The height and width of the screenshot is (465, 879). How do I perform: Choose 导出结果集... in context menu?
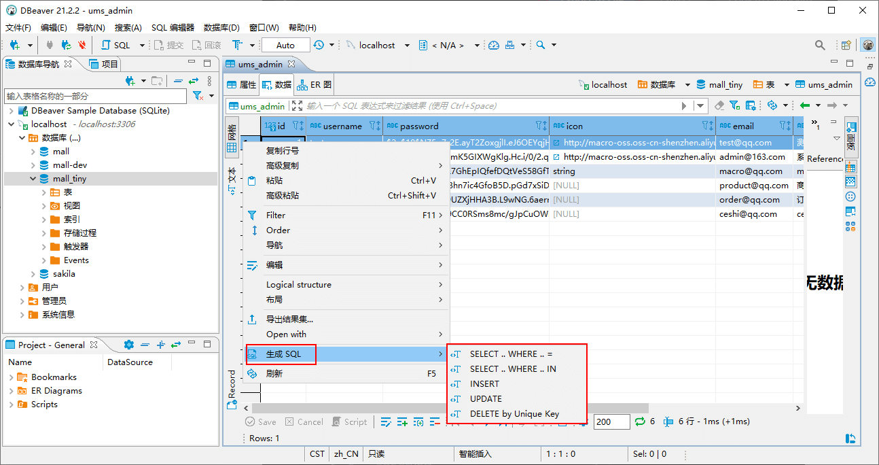point(346,319)
